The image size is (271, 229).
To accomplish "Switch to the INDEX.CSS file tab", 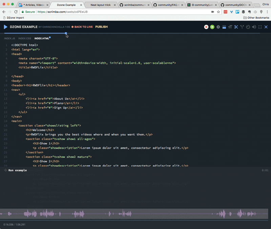I will pyautogui.click(x=25, y=39).
